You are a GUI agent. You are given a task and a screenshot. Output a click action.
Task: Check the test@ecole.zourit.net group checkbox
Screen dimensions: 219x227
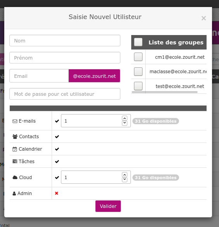pyautogui.click(x=138, y=86)
